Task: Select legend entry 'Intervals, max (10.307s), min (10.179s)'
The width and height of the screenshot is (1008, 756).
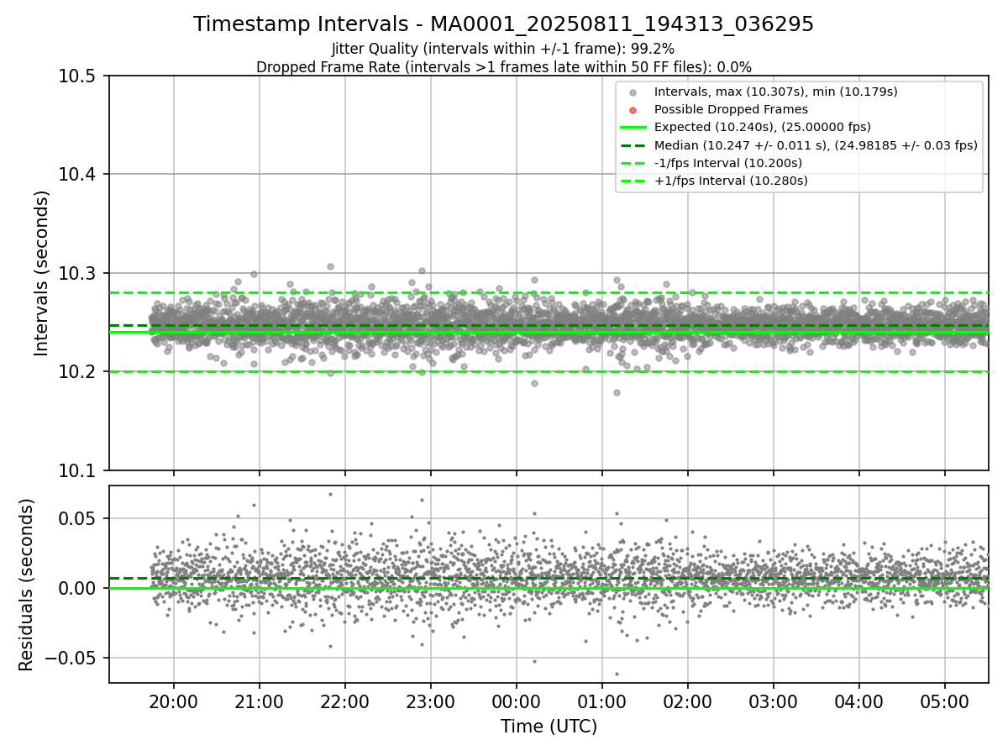Action: point(776,92)
